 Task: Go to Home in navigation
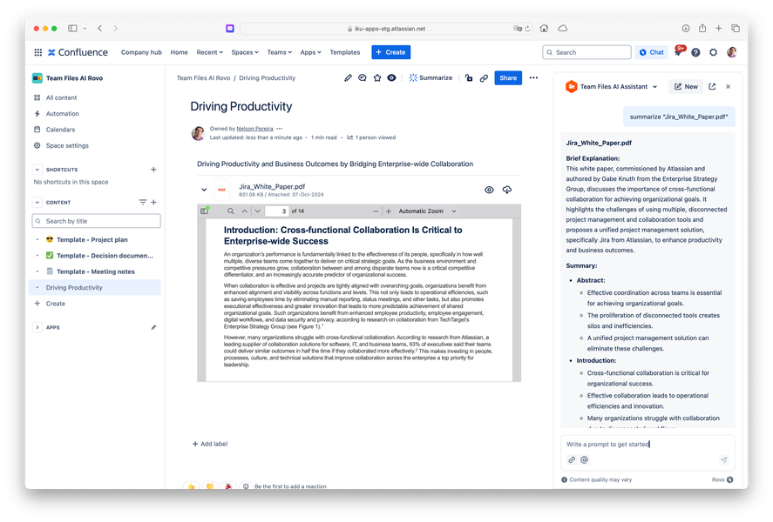(179, 52)
